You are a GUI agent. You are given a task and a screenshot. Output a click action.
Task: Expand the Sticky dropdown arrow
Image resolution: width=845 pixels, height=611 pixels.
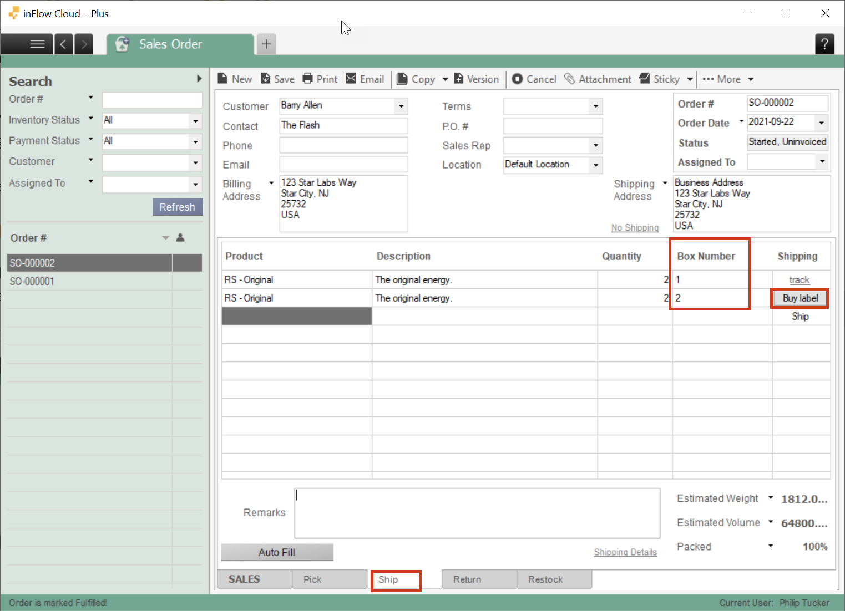(690, 79)
